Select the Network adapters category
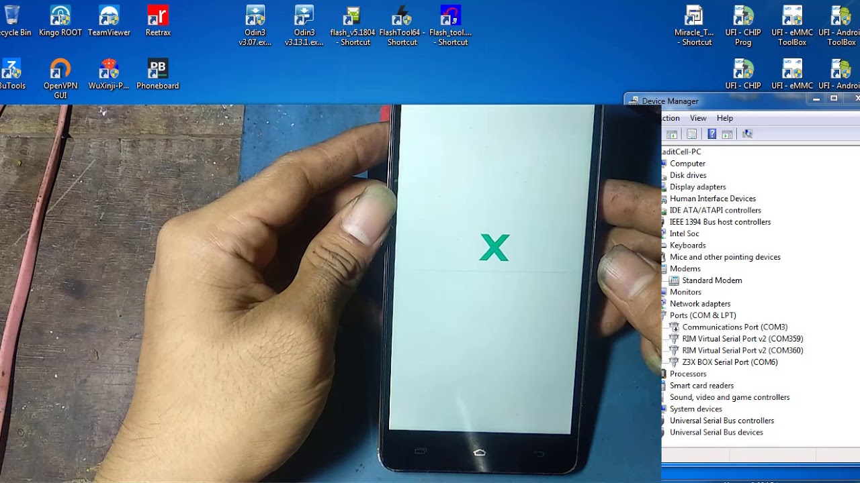This screenshot has width=860, height=483. click(699, 304)
